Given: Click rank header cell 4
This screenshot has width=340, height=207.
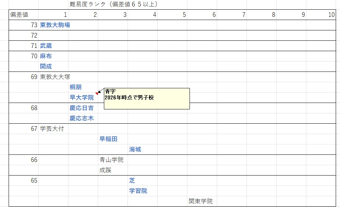Looking at the screenshot, I should point(143,15).
